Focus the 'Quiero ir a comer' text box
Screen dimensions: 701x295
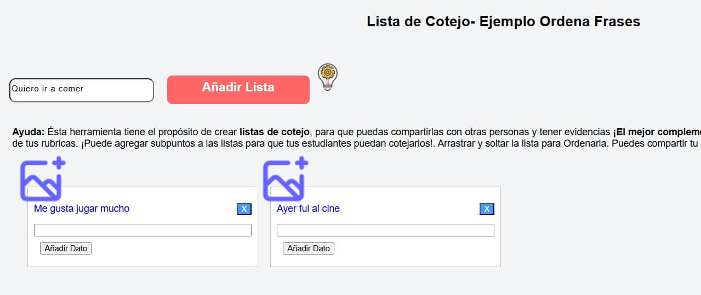pyautogui.click(x=82, y=90)
